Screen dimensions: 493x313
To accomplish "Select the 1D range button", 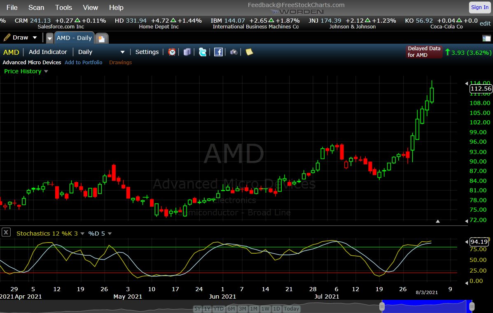I will 276,308.
